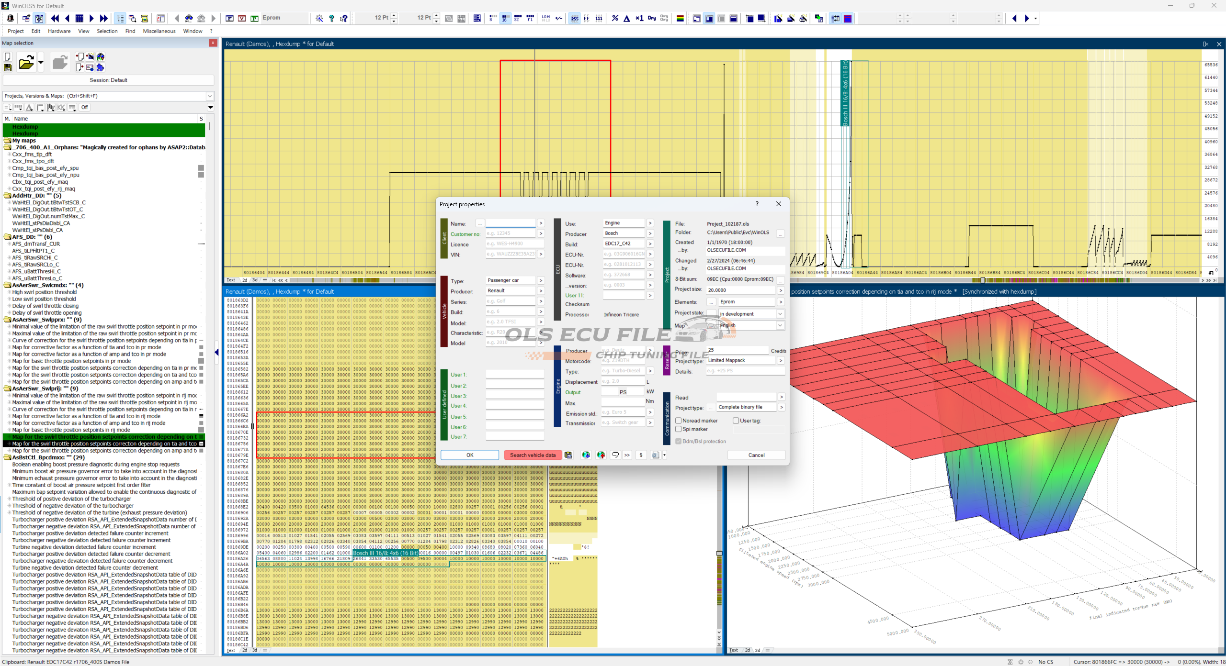Click the Project size field showing 20.0000
The height and width of the screenshot is (666, 1226).
pos(740,290)
